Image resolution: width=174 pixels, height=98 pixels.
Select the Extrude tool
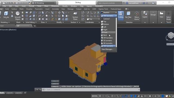coord(6,15)
